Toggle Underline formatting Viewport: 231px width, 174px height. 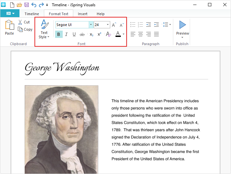(x=74, y=34)
